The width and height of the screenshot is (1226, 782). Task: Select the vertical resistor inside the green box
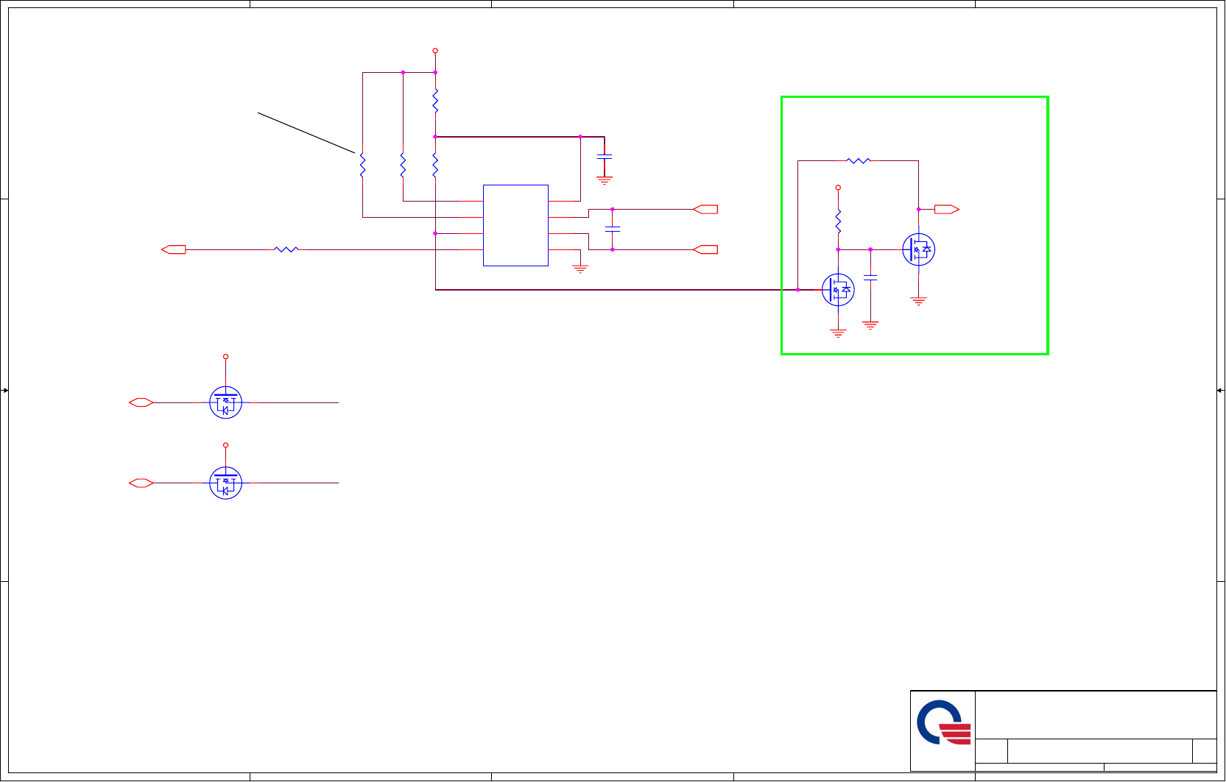pyautogui.click(x=838, y=221)
